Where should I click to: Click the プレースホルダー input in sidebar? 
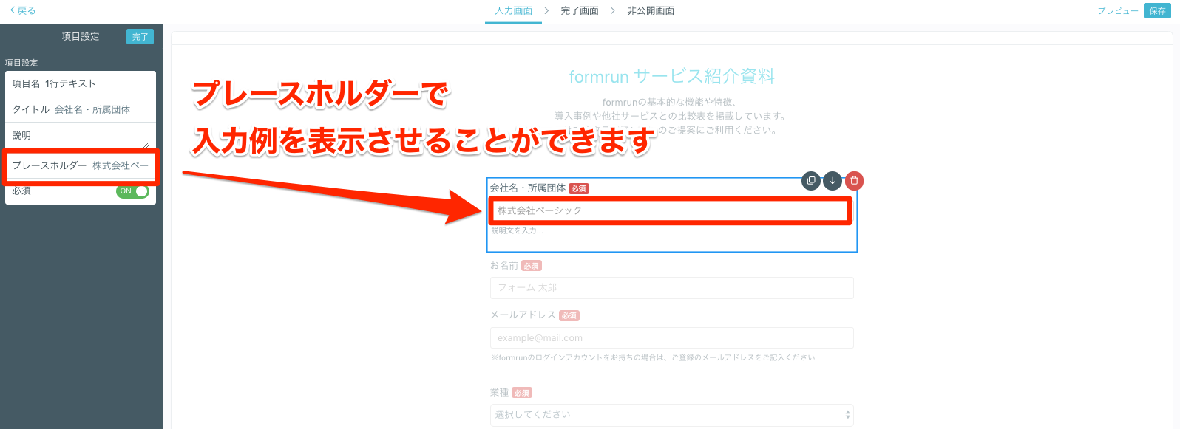pos(120,165)
